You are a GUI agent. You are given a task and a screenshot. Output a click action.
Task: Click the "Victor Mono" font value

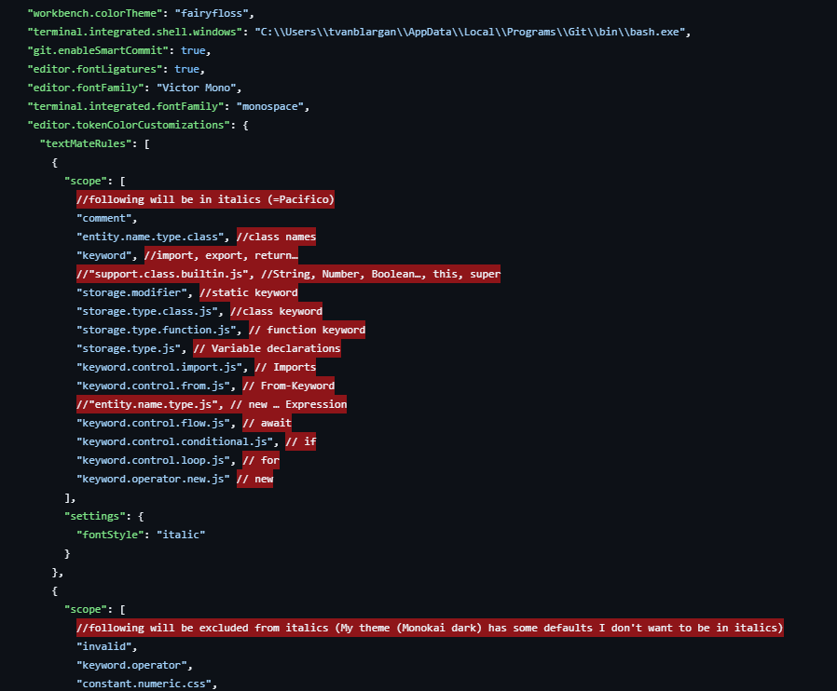(x=196, y=88)
